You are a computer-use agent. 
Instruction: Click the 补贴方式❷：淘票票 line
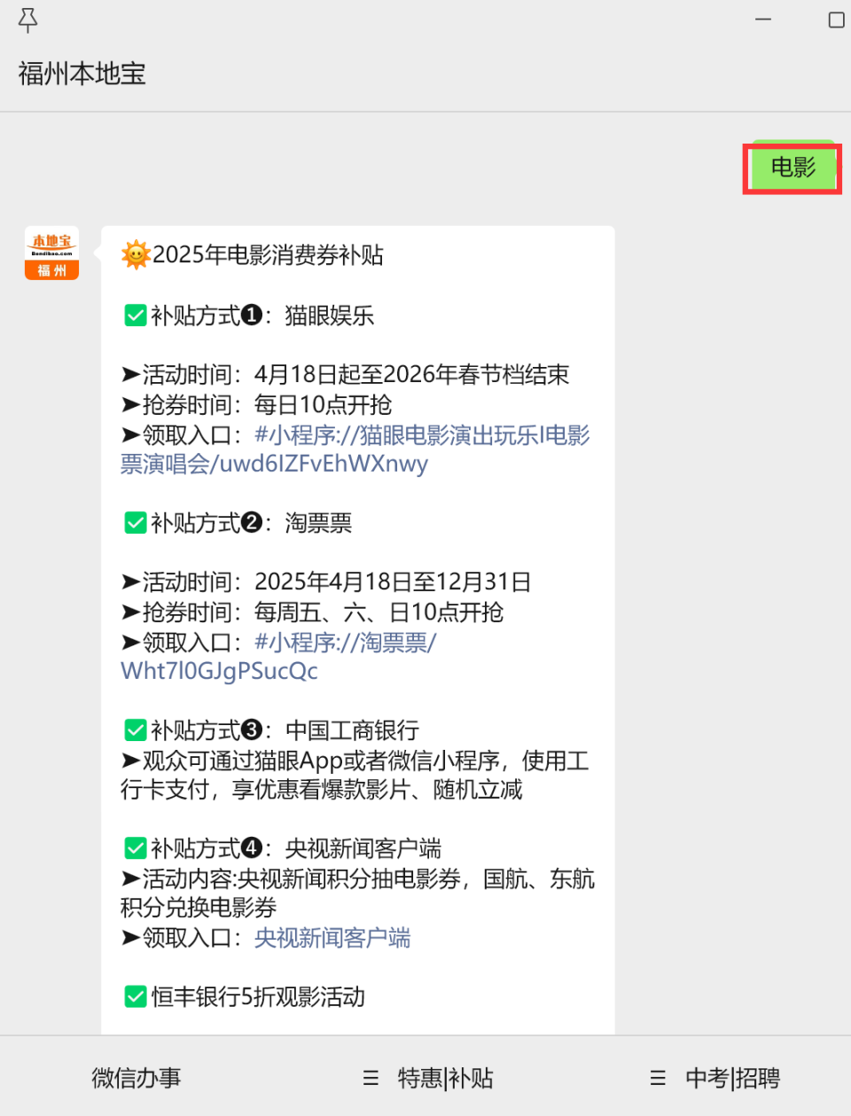[251, 523]
